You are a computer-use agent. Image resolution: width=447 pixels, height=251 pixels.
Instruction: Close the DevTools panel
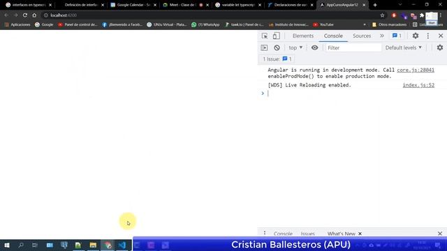click(x=441, y=36)
